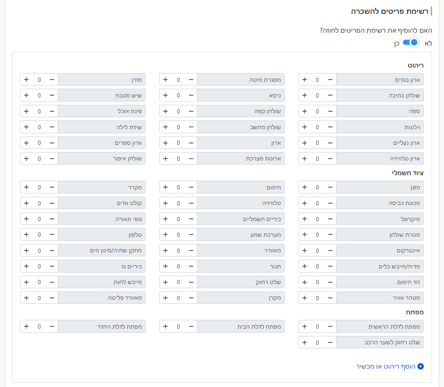The image size is (444, 387).
Task: Decrease count for מזרן
Action: click(52, 80)
